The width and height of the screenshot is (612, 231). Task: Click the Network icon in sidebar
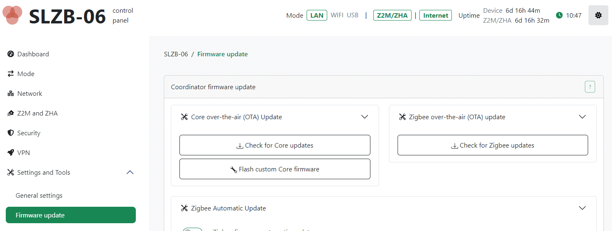click(11, 93)
